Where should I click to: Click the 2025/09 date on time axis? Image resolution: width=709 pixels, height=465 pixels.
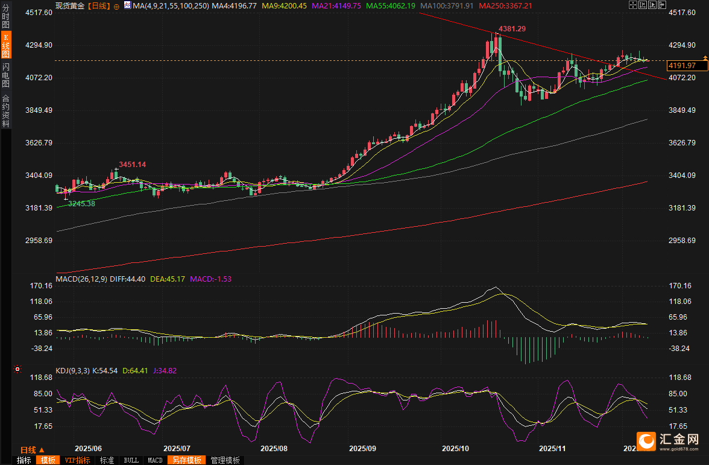point(363,448)
